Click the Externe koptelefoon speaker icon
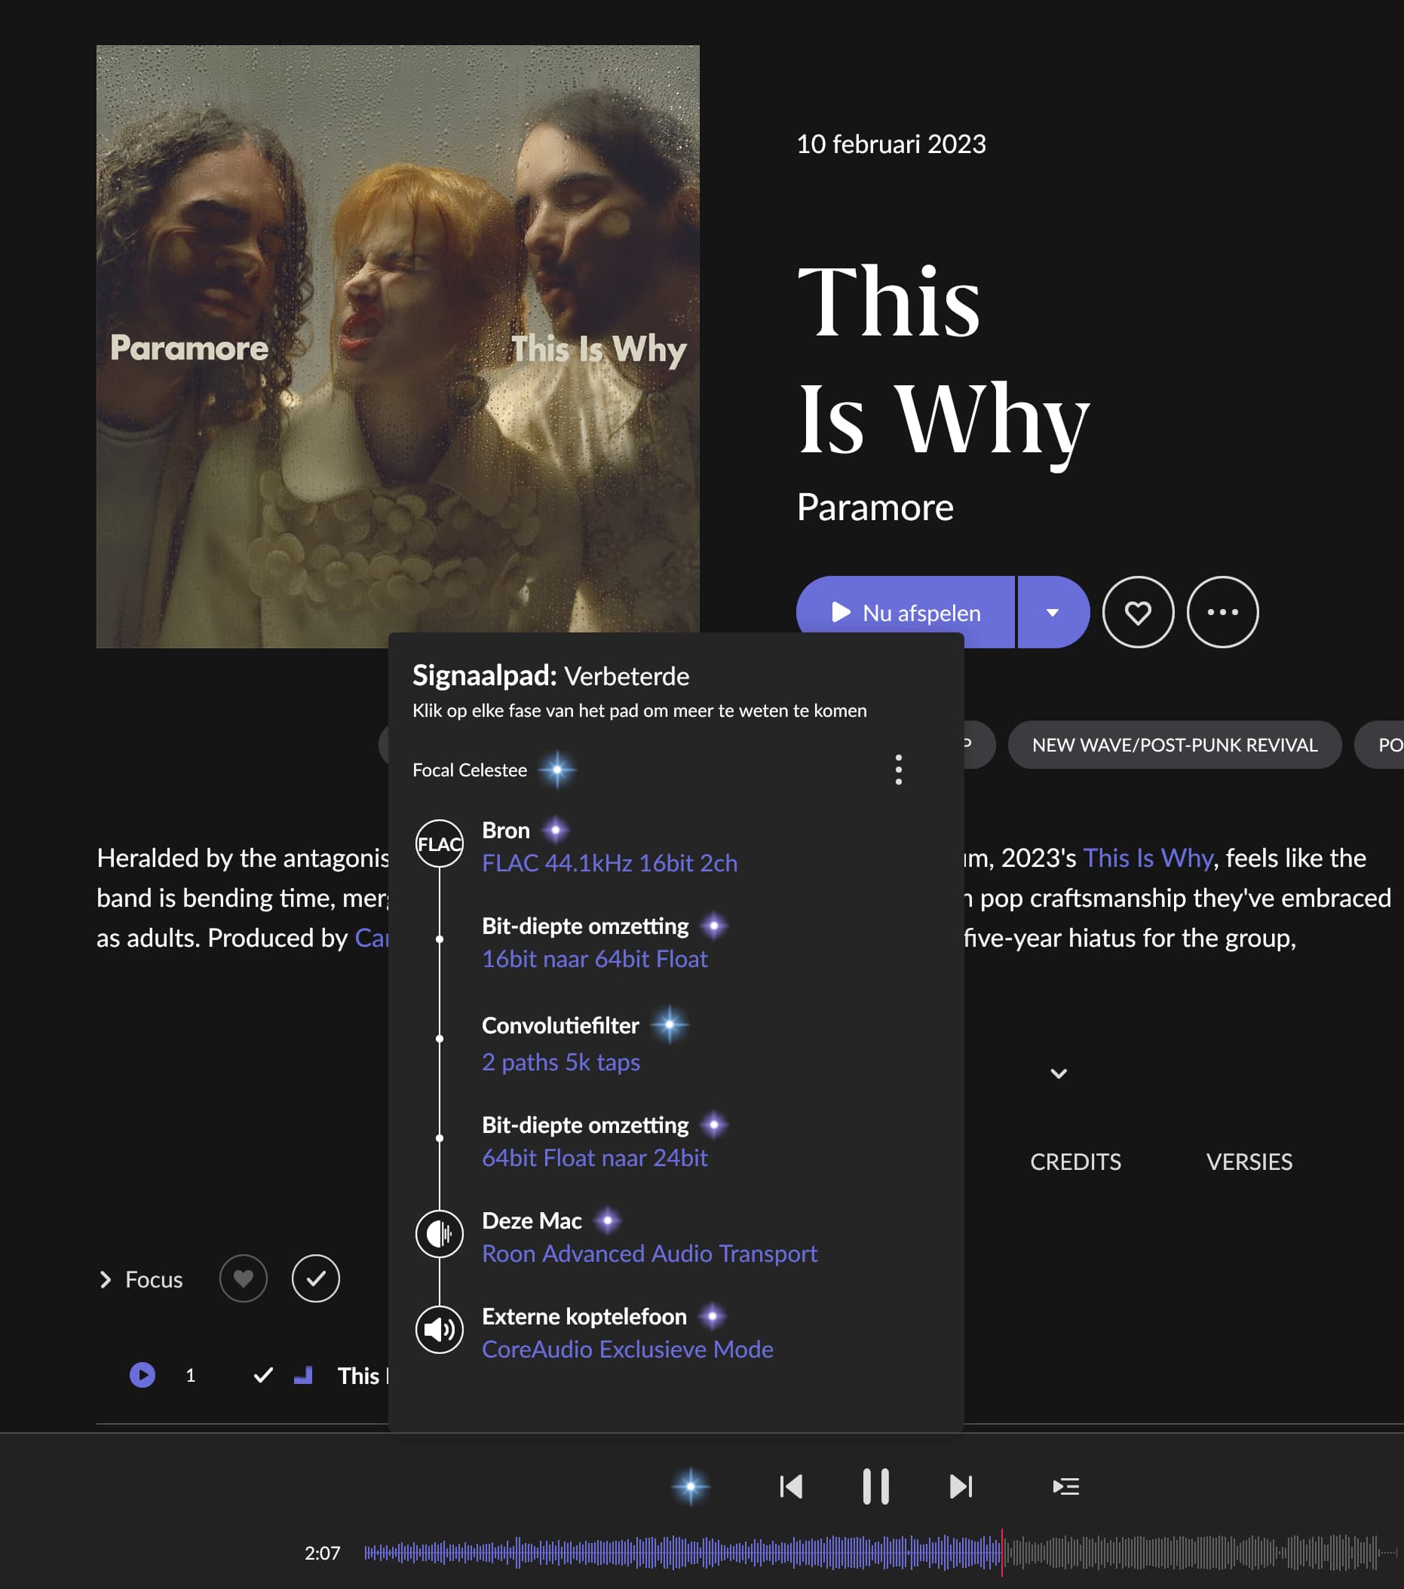The width and height of the screenshot is (1404, 1589). [440, 1330]
